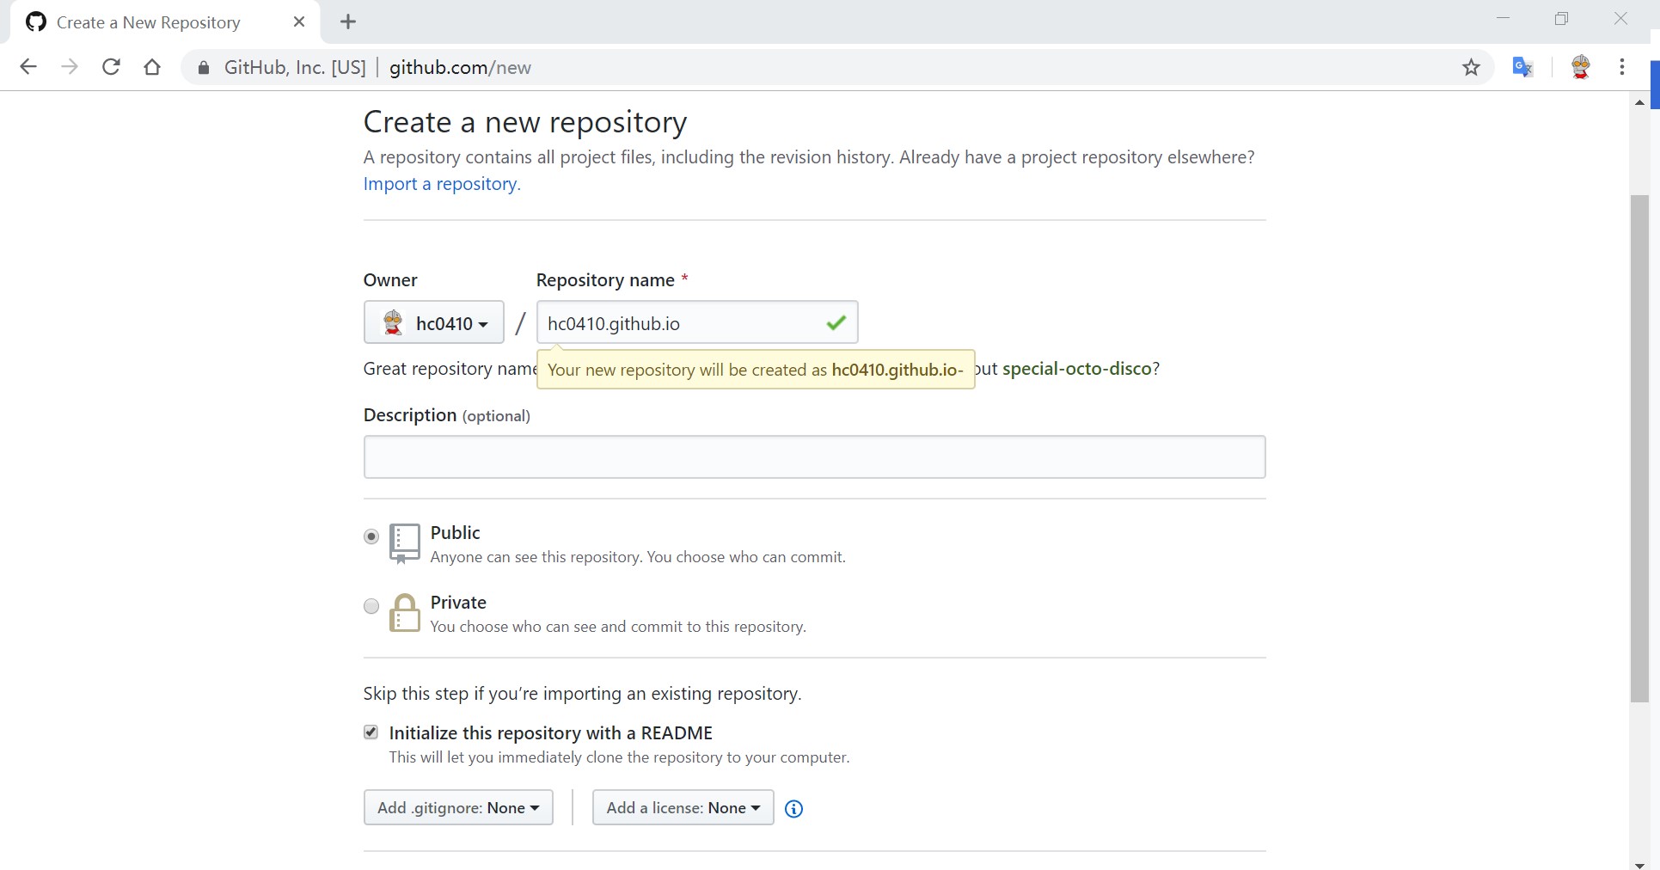Click into the Description text field

click(814, 457)
